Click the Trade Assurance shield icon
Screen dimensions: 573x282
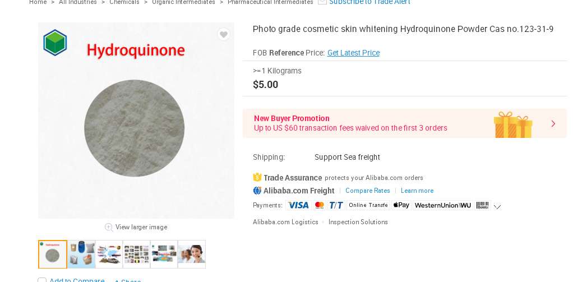[x=257, y=177]
